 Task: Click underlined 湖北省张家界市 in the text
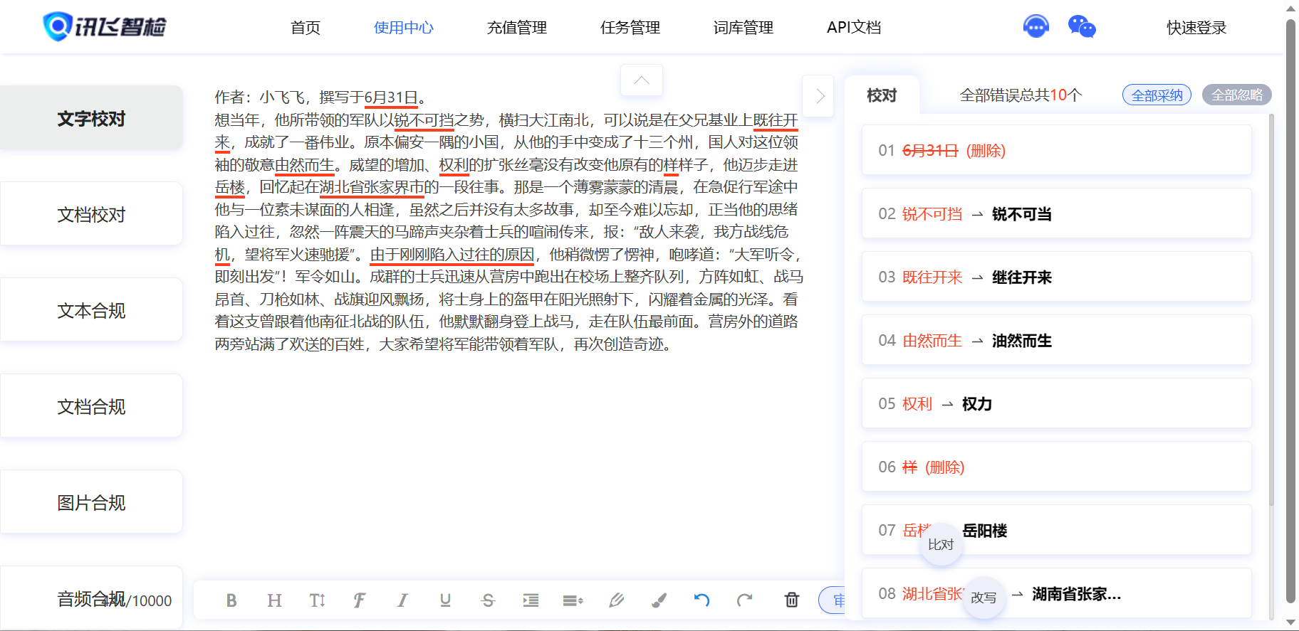coord(372,187)
